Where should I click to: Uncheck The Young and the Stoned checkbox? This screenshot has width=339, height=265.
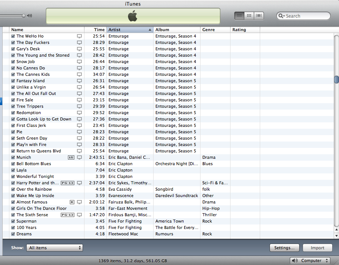(13, 55)
